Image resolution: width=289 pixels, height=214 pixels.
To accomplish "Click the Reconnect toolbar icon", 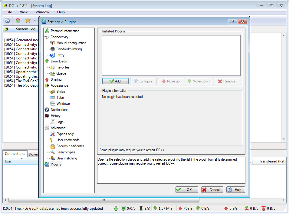I will point(18,20).
